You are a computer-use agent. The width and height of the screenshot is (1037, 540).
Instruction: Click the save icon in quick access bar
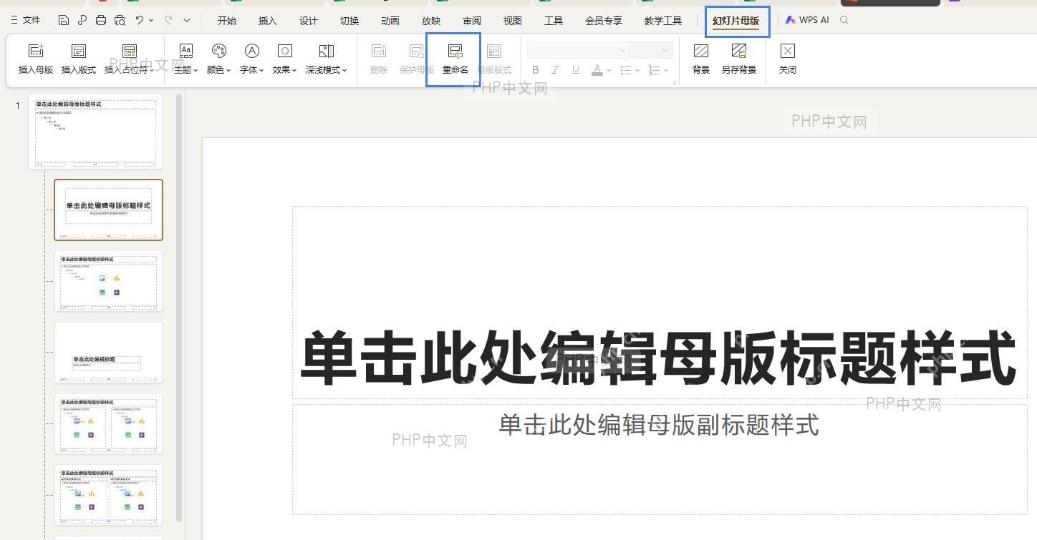[x=64, y=20]
